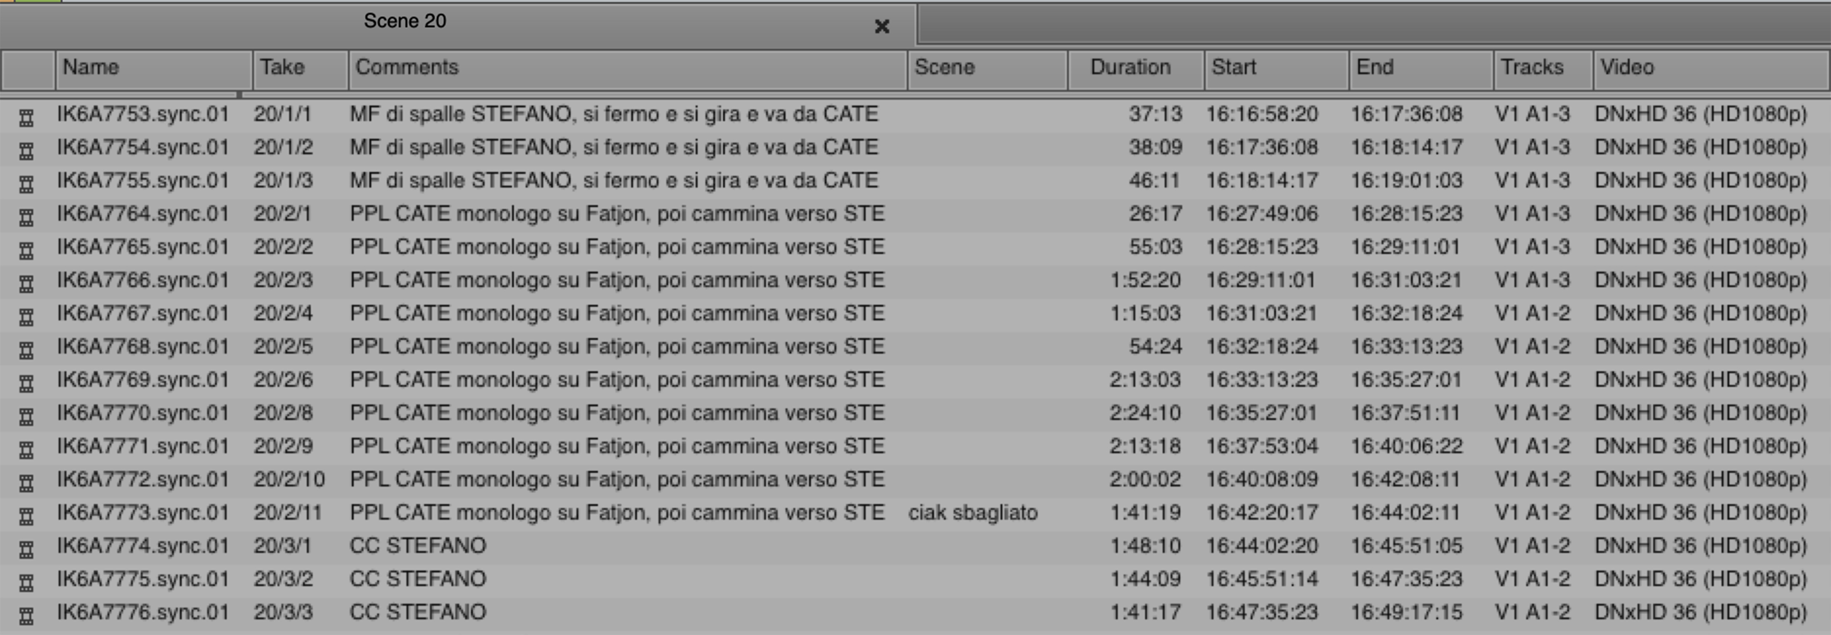The image size is (1831, 635).
Task: Select the clip icon beside IK6A7776.sync.01
Action: 26,614
